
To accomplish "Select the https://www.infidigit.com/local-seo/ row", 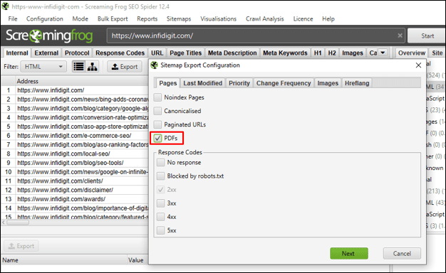I will point(75,154).
